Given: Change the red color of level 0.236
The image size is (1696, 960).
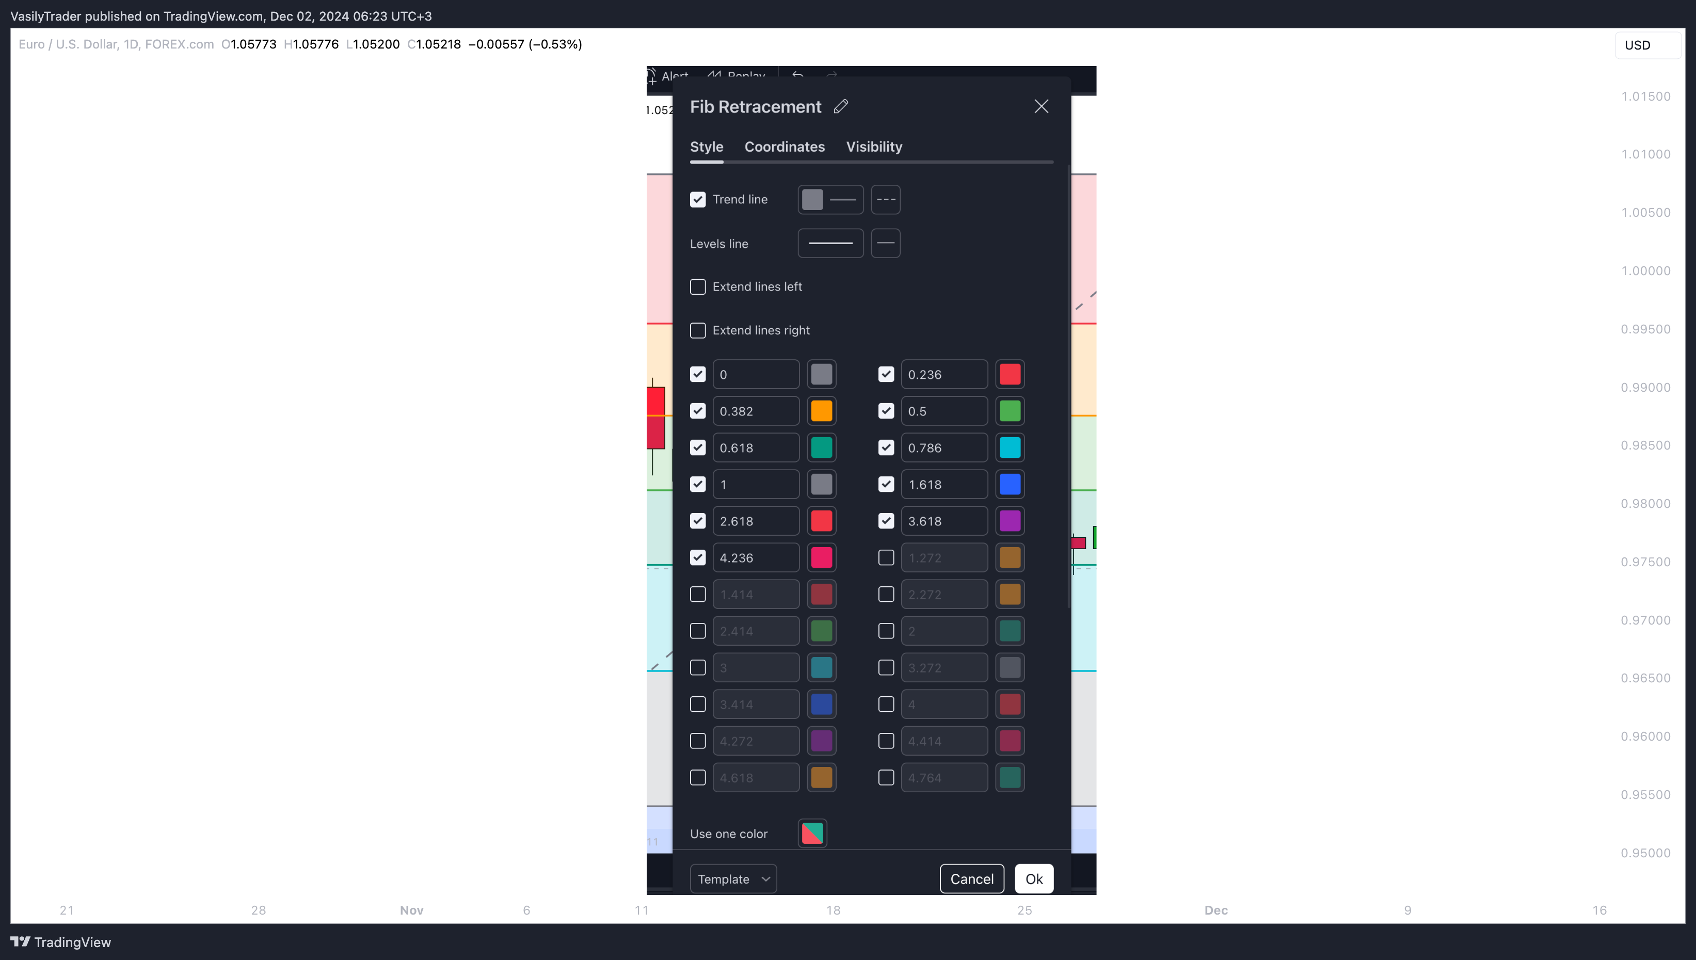Looking at the screenshot, I should coord(1010,375).
